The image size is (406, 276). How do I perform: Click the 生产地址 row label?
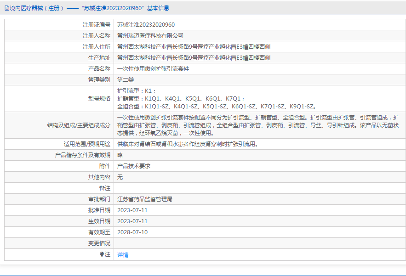coord(99,58)
